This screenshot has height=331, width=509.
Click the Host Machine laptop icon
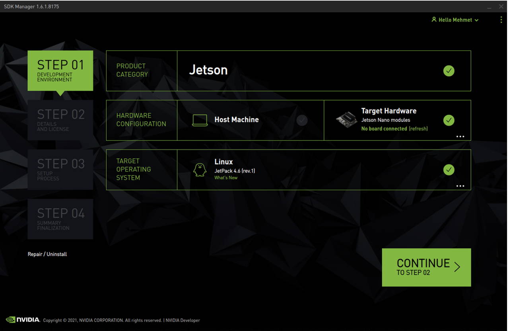[x=200, y=120]
